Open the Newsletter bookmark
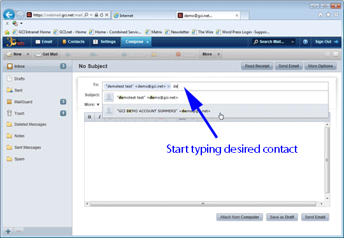The width and height of the screenshot is (344, 238). coord(177,32)
